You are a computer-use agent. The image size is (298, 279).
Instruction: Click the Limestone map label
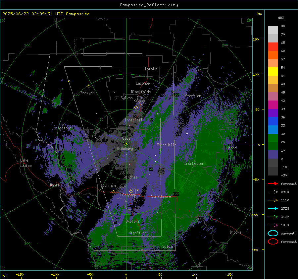pyautogui.click(x=63, y=128)
